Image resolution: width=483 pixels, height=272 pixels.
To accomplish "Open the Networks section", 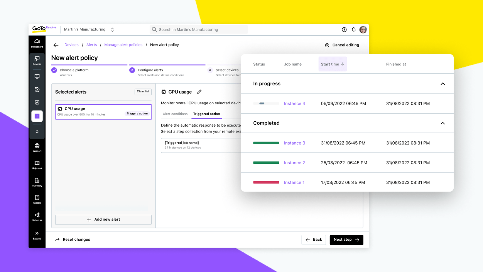I will [37, 217].
